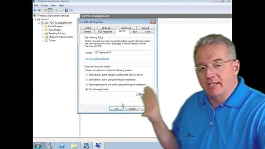Select 'Same domain as the user performing the installation'
This screenshot has width=265, height=149.
tap(87, 80)
